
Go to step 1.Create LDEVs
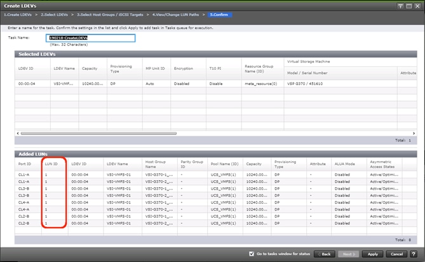point(18,15)
